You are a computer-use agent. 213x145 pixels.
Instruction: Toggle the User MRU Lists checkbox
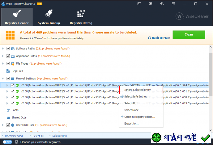pyautogui.click(x=8, y=125)
